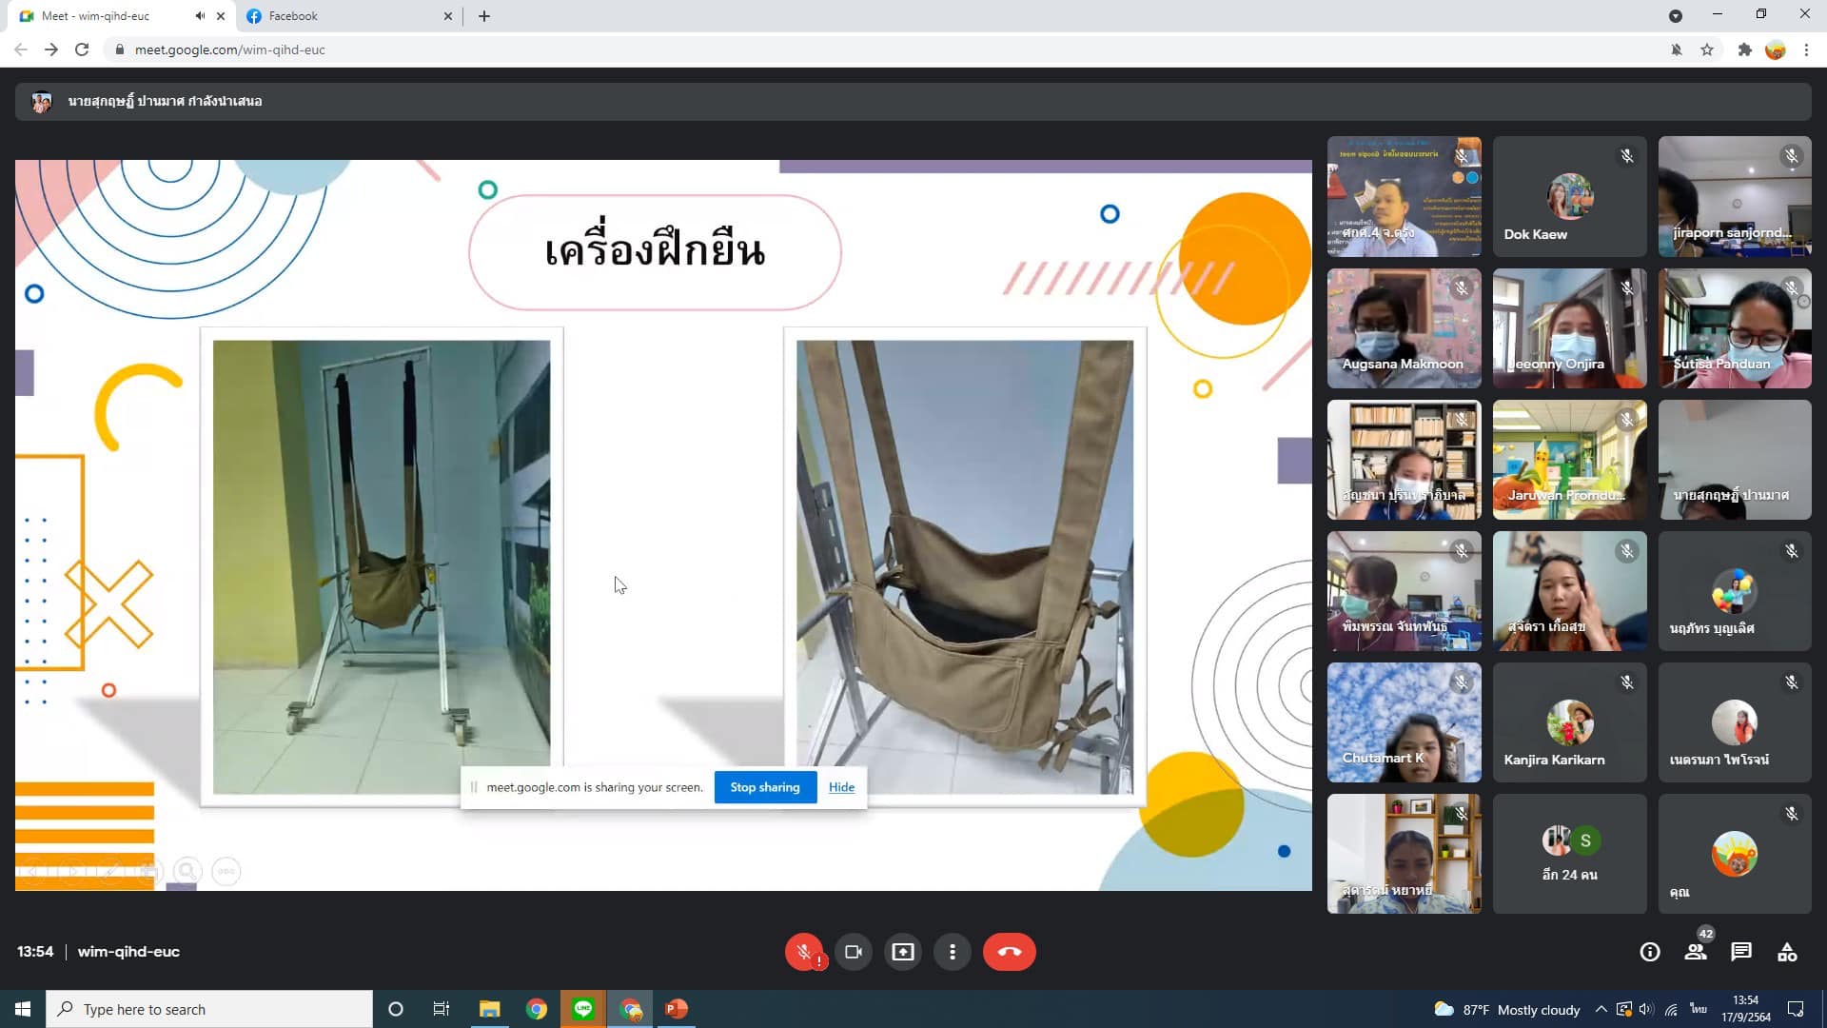Open LINE app from taskbar

click(x=583, y=1009)
